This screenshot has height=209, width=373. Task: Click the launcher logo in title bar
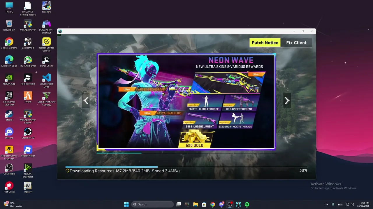60,31
